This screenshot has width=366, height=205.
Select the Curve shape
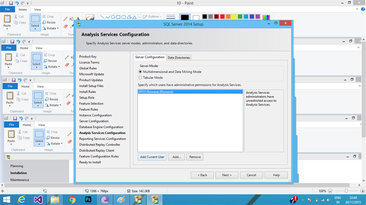tap(108, 17)
